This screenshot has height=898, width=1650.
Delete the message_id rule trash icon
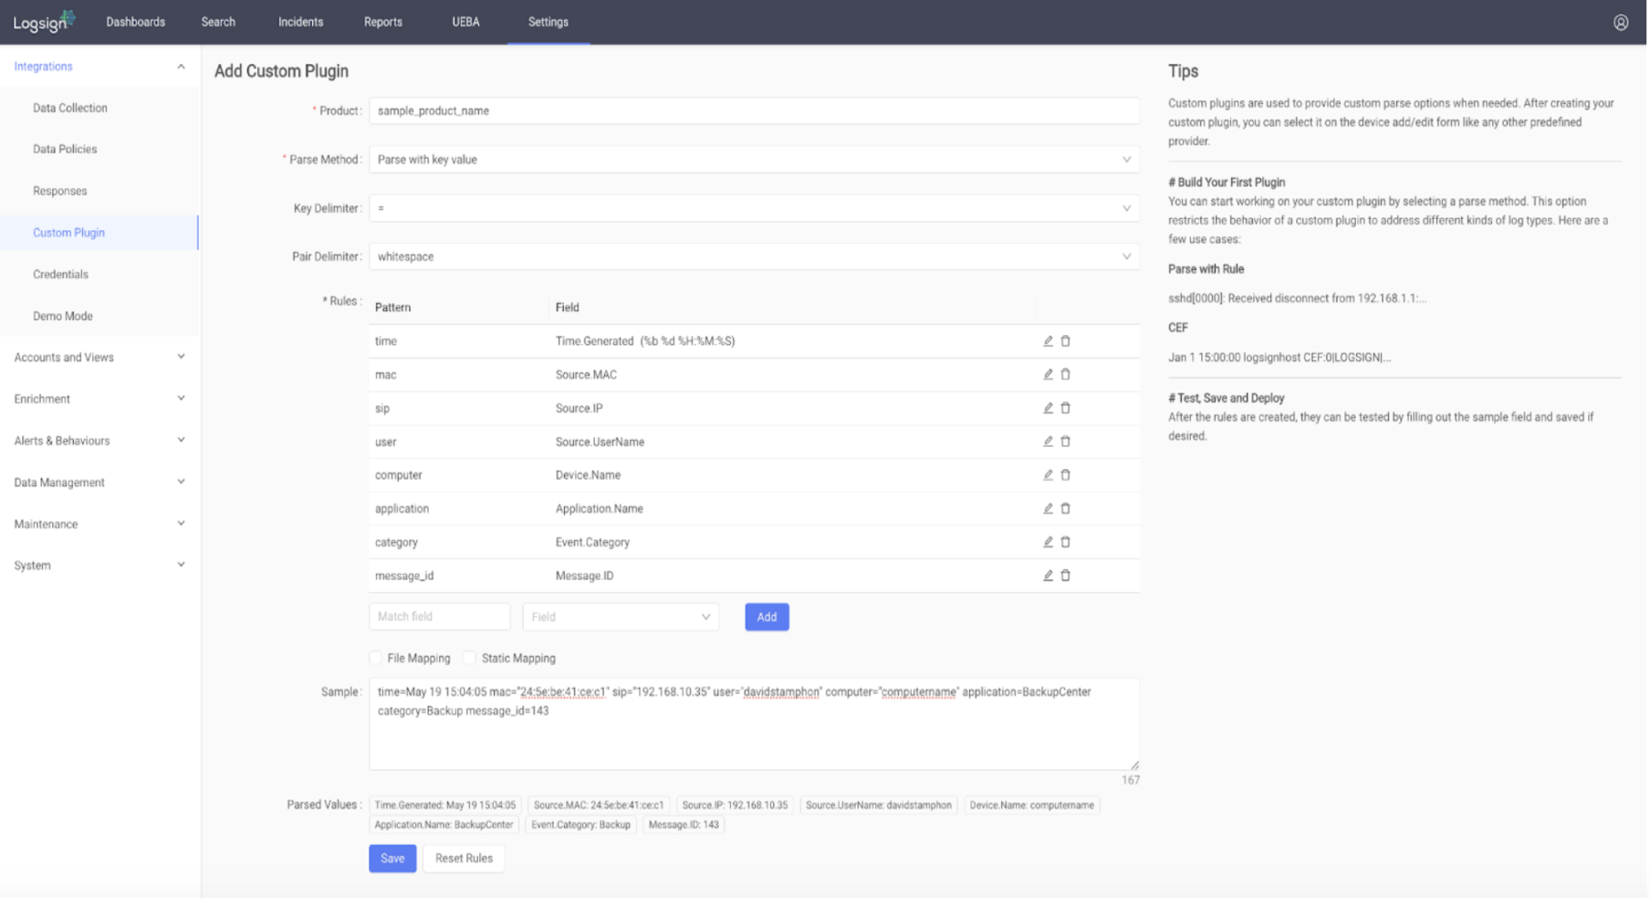coord(1065,576)
